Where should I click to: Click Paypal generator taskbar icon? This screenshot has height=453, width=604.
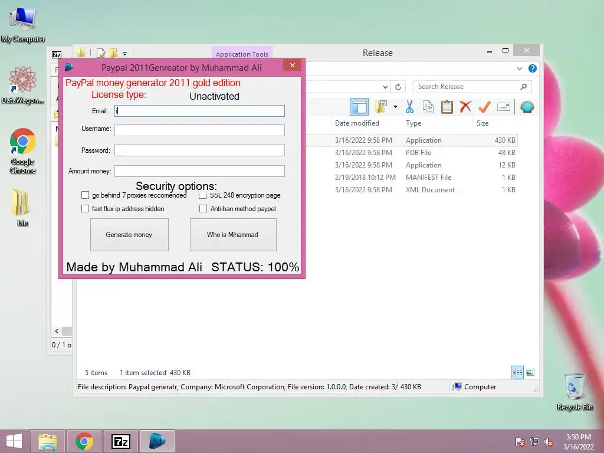click(157, 441)
